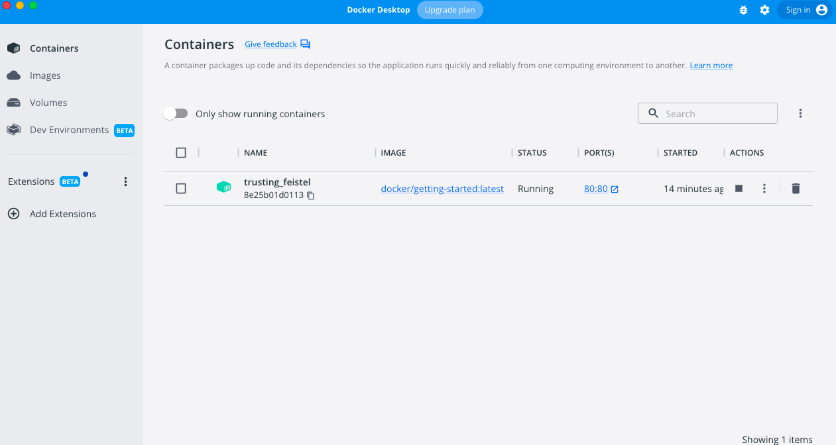The height and width of the screenshot is (445, 836).
Task: Click the 14 minutes ago started text
Action: point(693,189)
